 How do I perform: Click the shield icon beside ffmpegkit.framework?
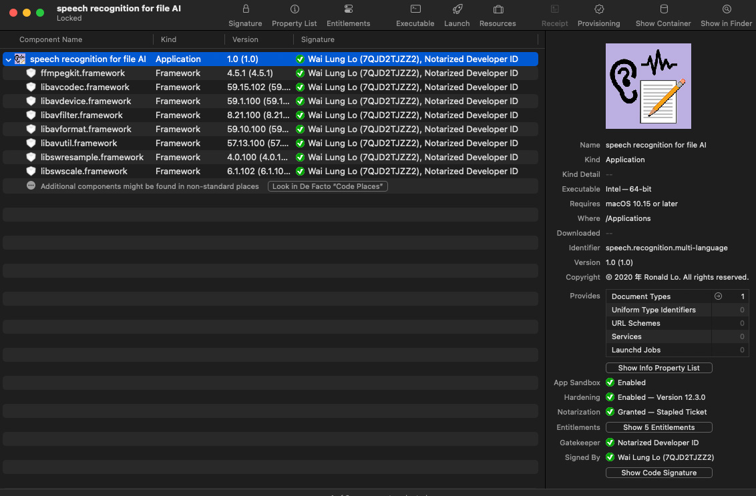pyautogui.click(x=31, y=73)
